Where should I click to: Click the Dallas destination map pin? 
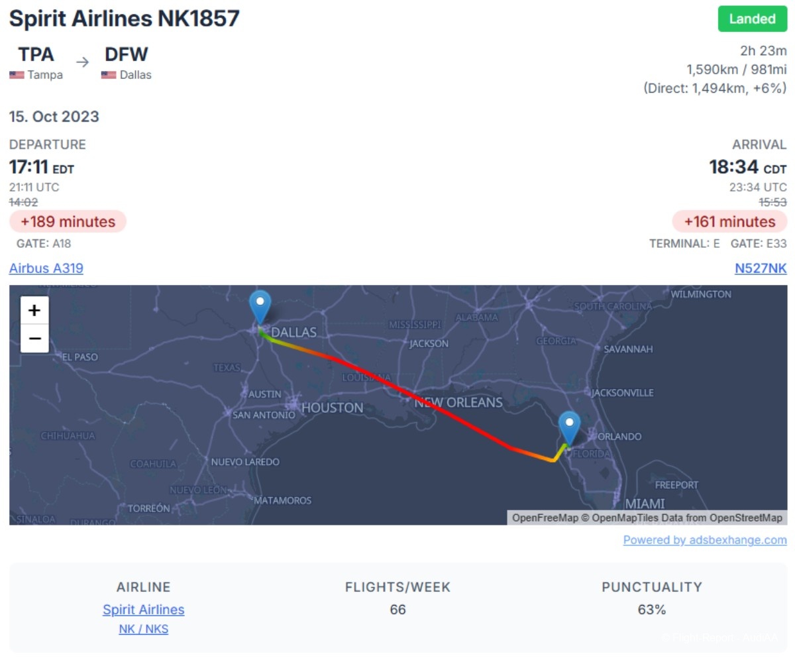click(x=260, y=307)
